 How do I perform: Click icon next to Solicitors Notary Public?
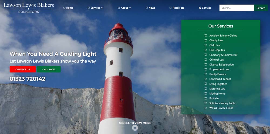(205, 103)
